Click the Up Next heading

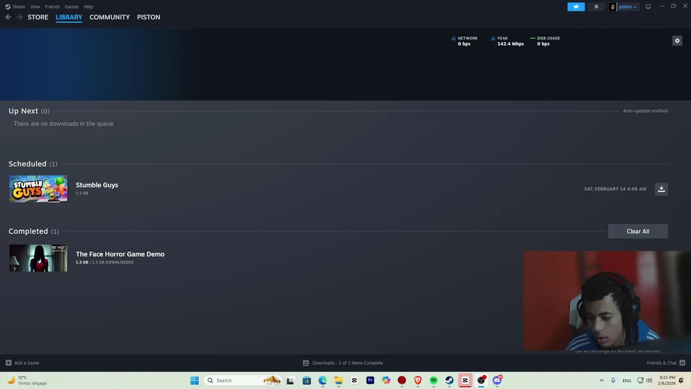(23, 111)
